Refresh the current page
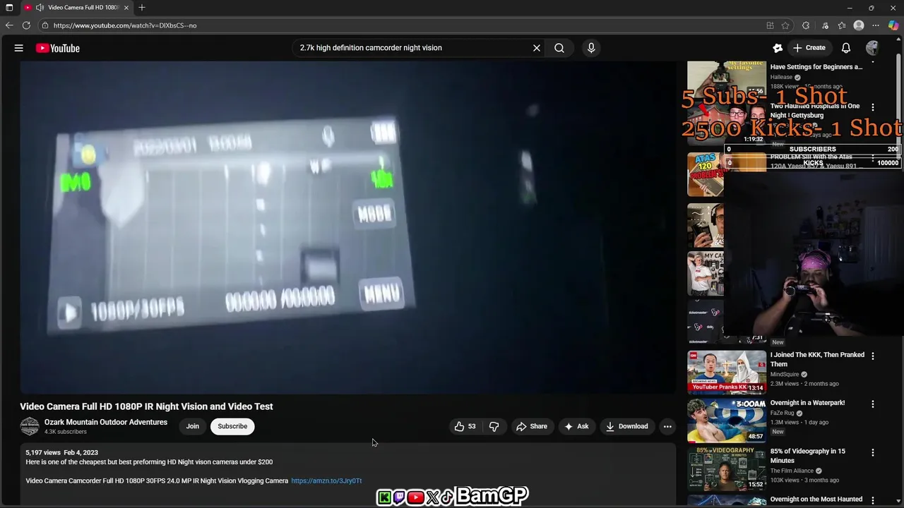Viewport: 904px width, 508px height. (26, 25)
